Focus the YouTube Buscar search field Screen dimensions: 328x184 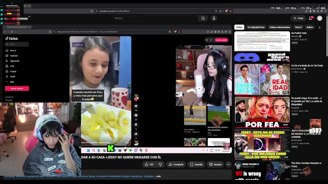(x=155, y=18)
